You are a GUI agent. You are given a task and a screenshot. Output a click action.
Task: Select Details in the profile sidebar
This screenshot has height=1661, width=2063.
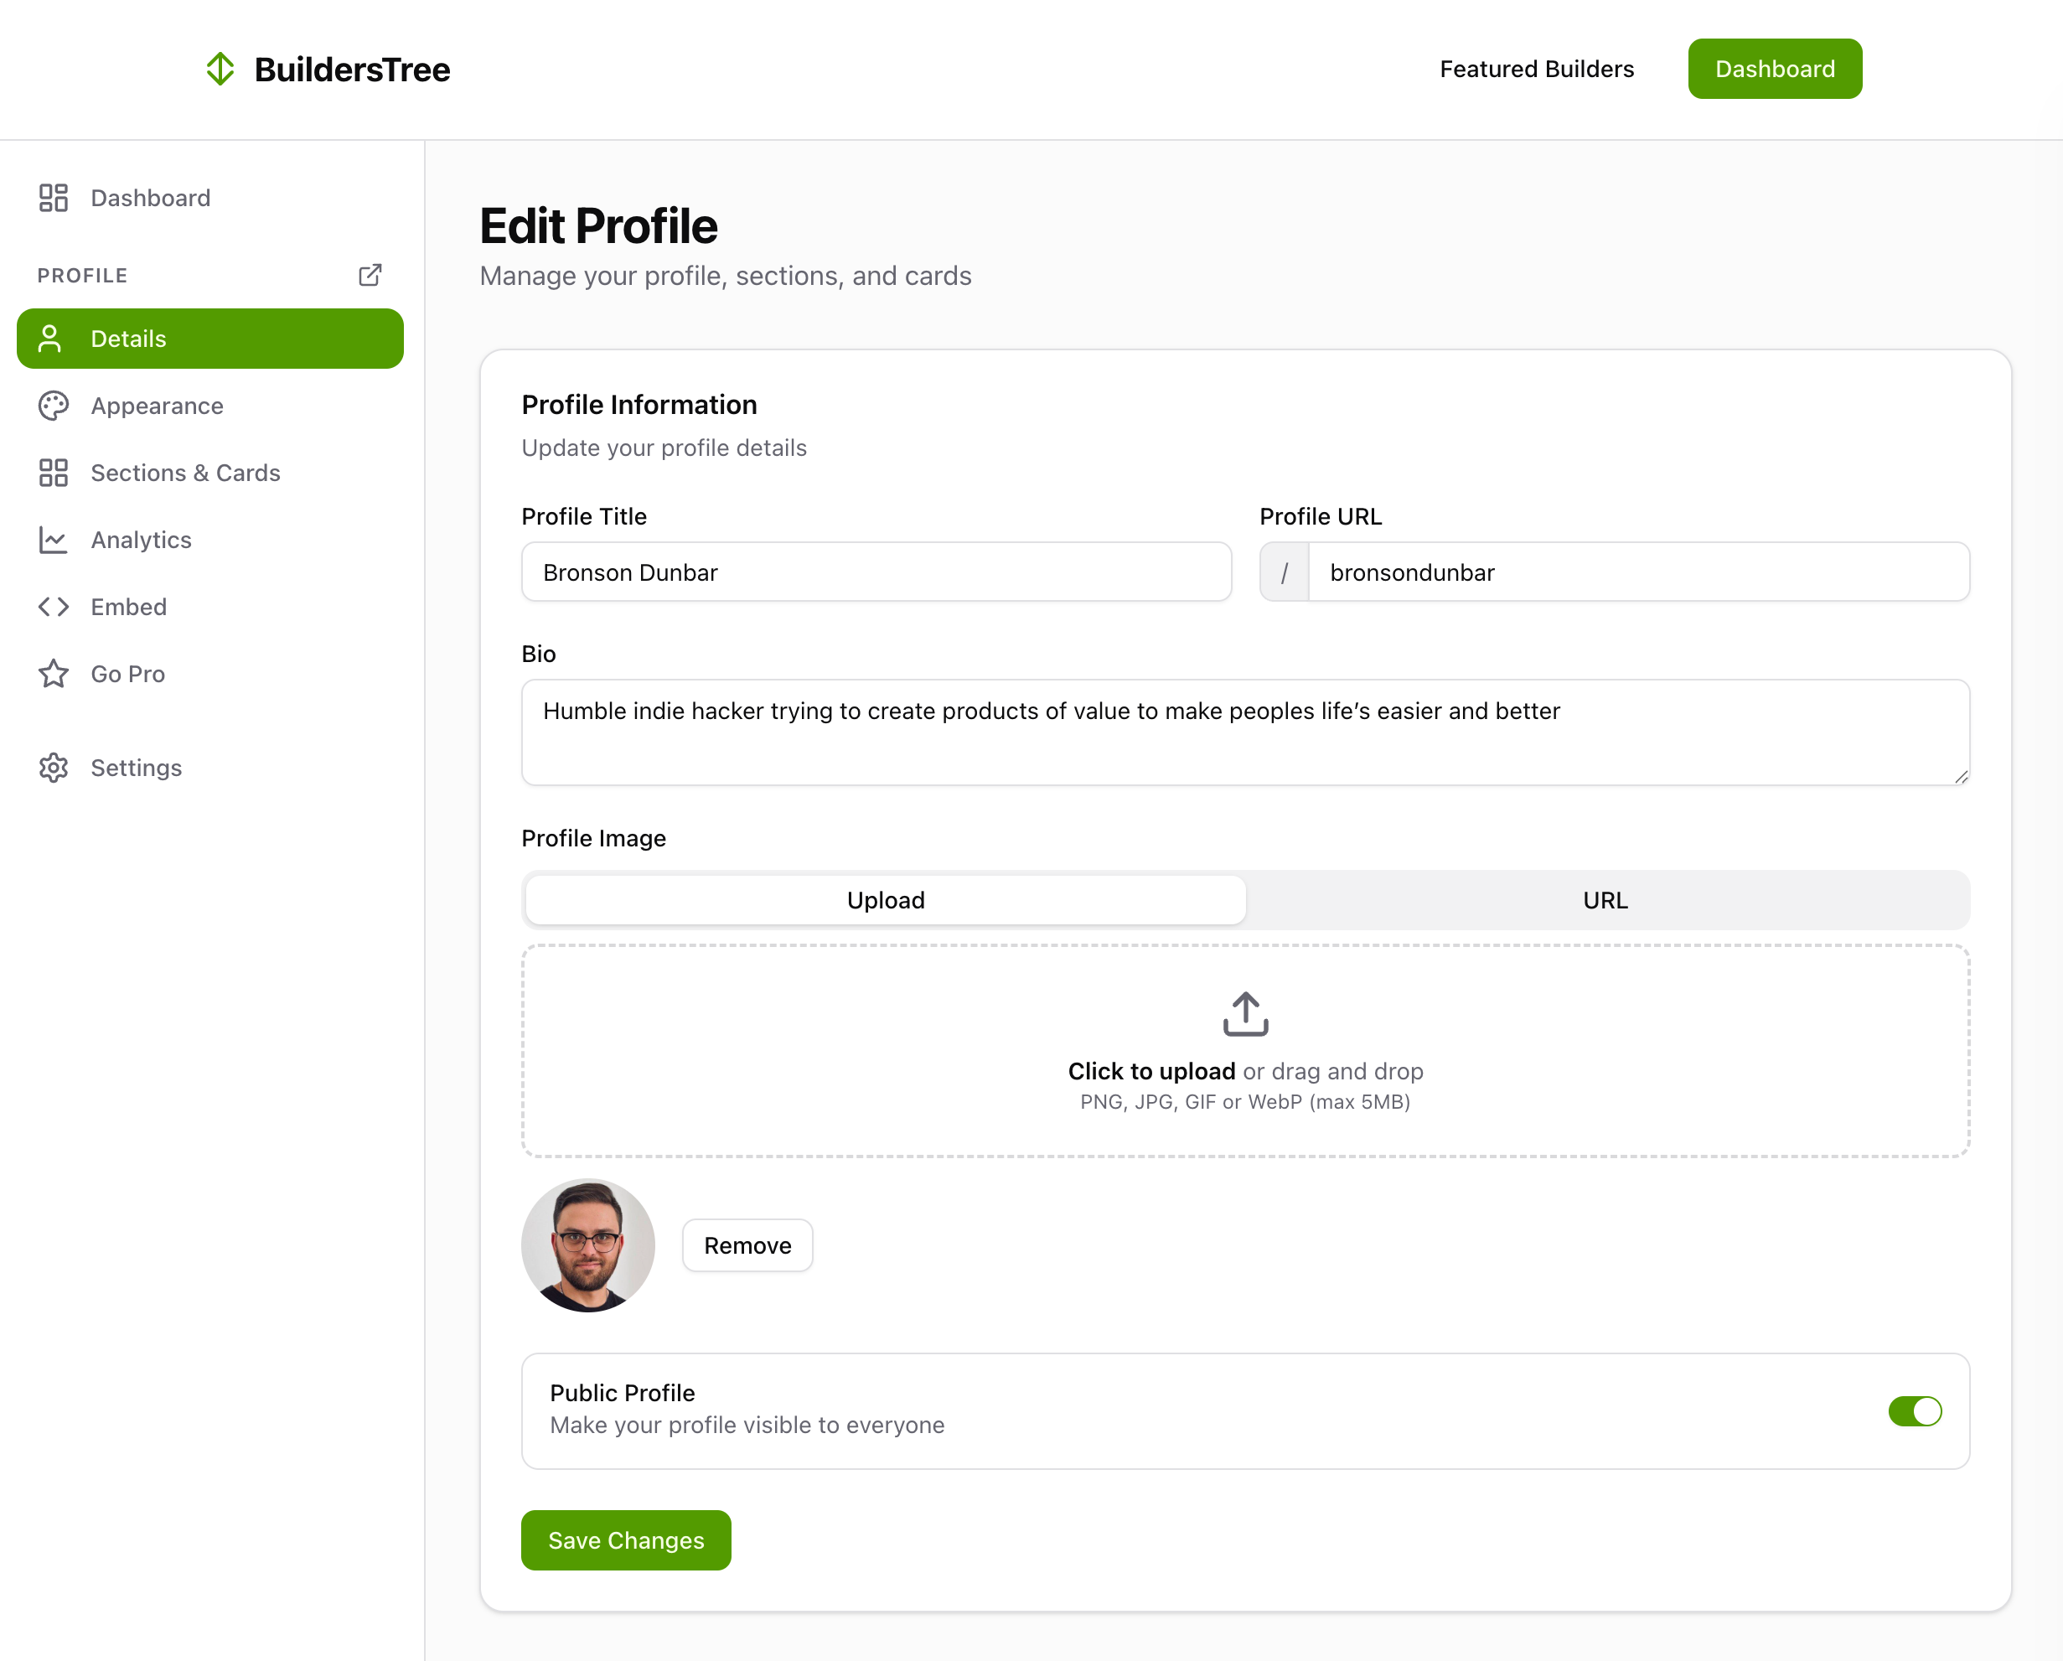tap(209, 339)
